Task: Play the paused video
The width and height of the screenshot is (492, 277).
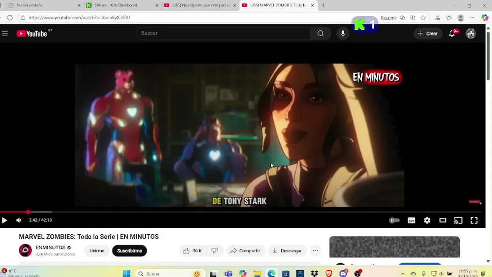Action: pyautogui.click(x=5, y=220)
